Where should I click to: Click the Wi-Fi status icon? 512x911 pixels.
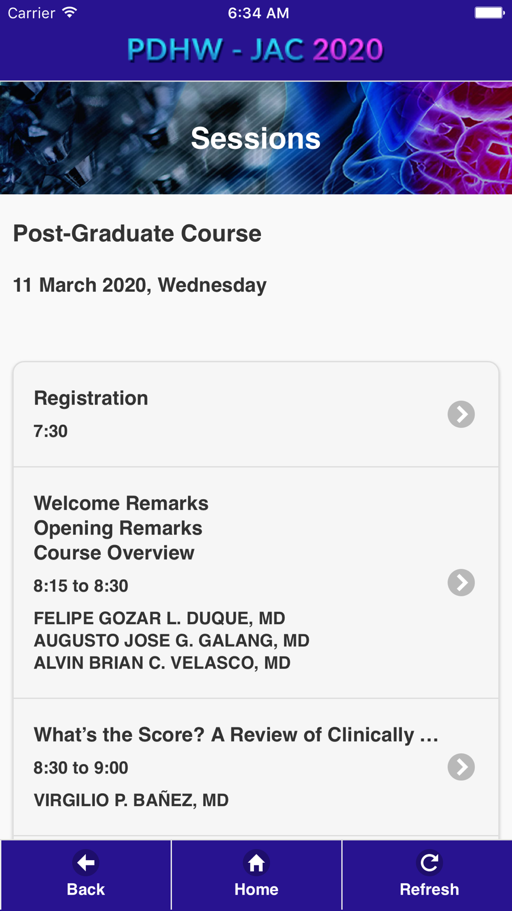point(70,12)
